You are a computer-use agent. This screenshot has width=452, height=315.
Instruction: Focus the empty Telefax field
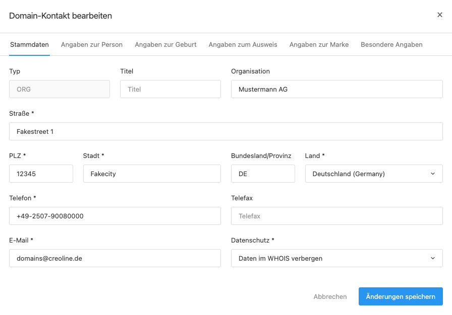(336, 216)
